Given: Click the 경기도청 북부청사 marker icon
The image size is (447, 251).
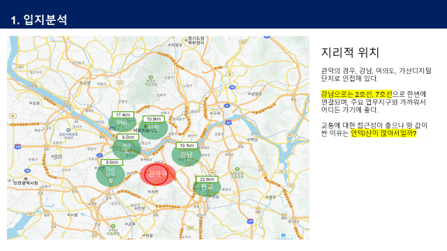Looking at the screenshot, I should [186, 40].
